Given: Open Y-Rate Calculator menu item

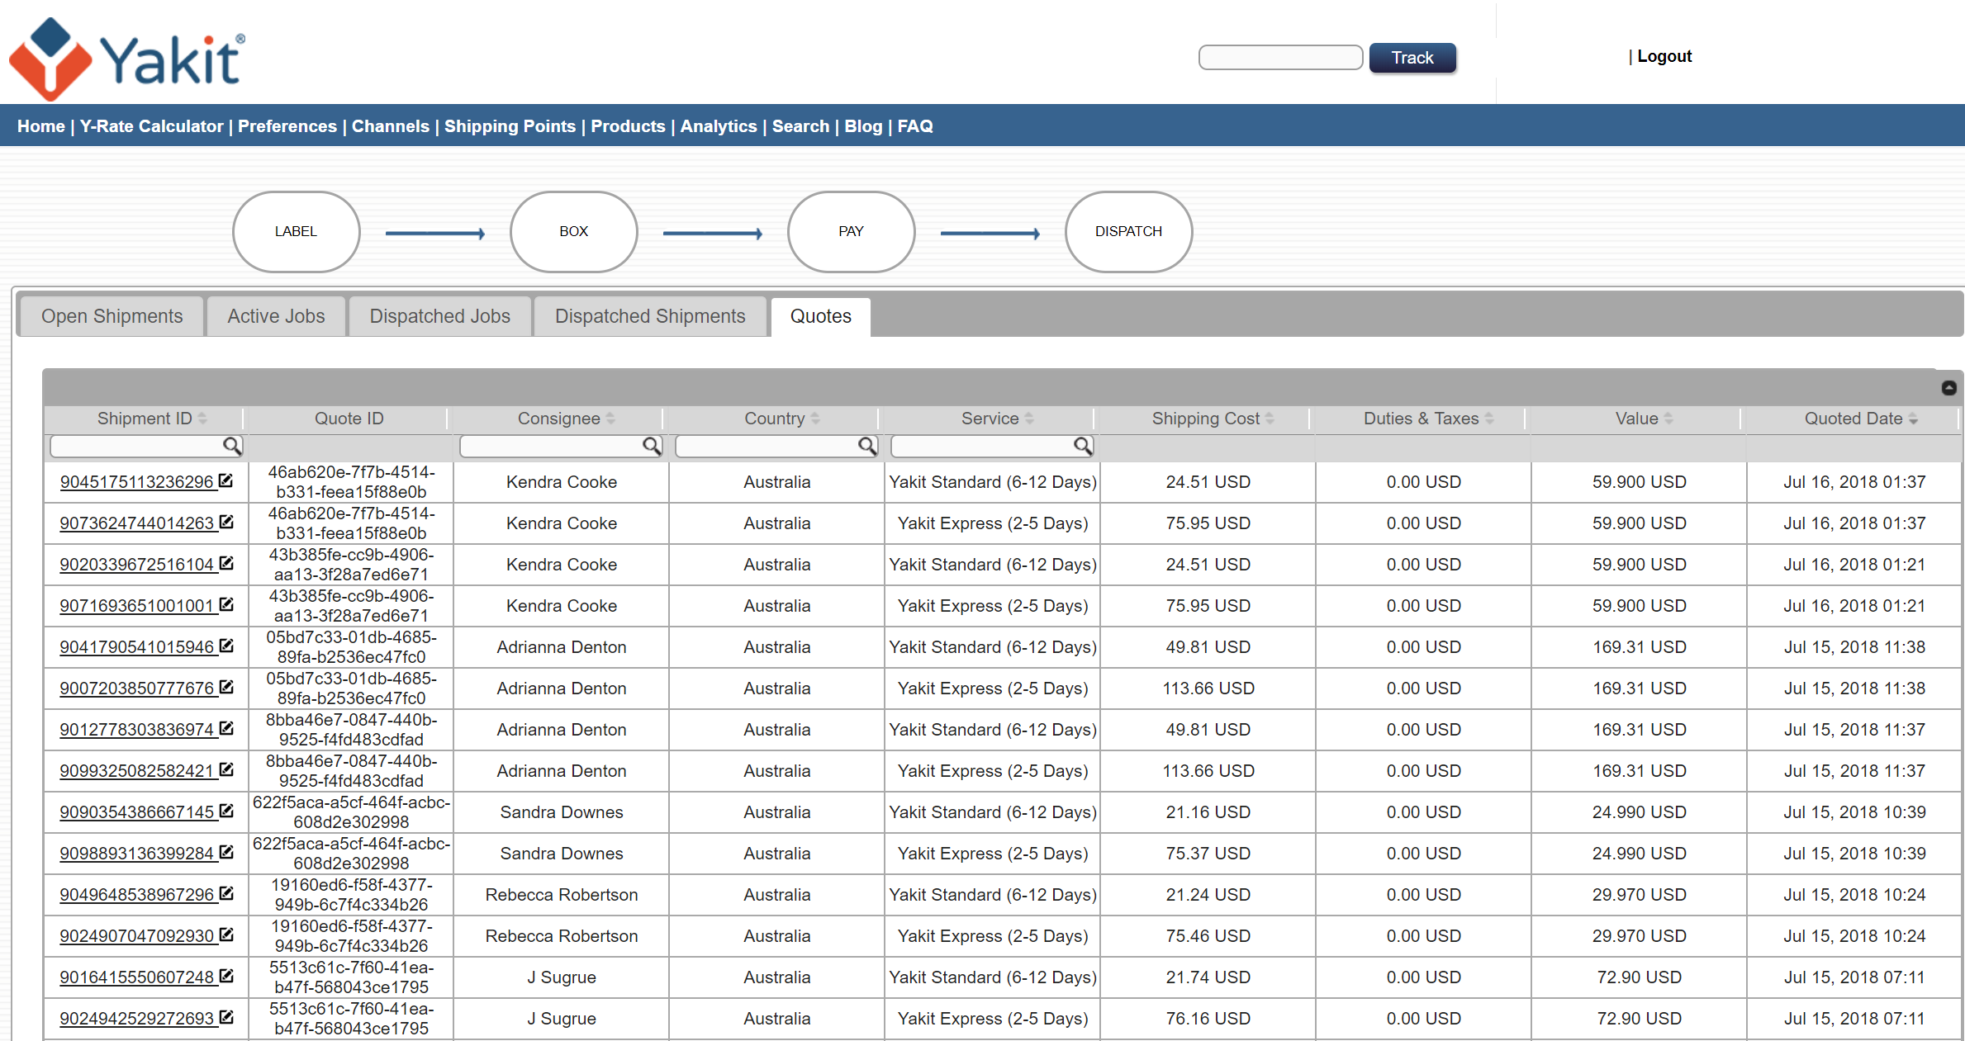Looking at the screenshot, I should (151, 126).
